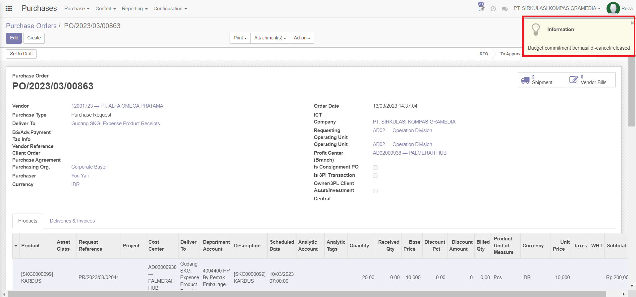This screenshot has height=297, width=636.
Task: Click the Rp 200,00 subtotal cell
Action: click(616, 277)
